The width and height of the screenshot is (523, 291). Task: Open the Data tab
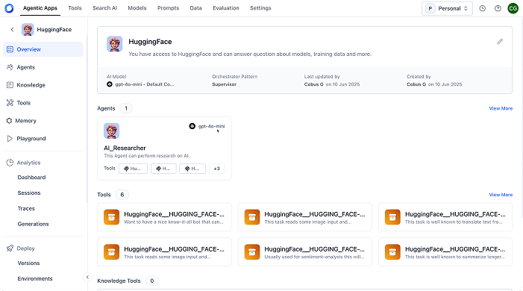195,8
